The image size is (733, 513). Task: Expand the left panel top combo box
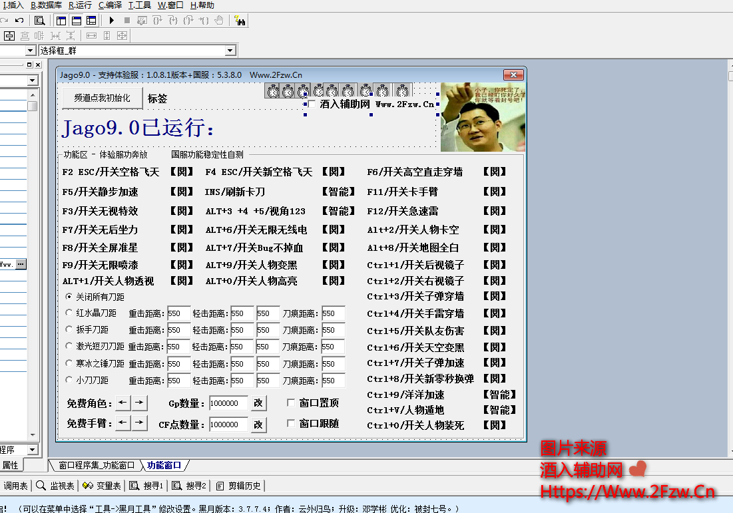click(32, 81)
